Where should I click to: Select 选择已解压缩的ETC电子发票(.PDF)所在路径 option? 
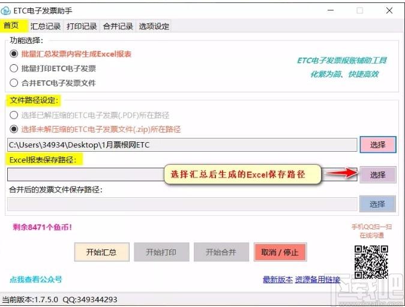14,115
